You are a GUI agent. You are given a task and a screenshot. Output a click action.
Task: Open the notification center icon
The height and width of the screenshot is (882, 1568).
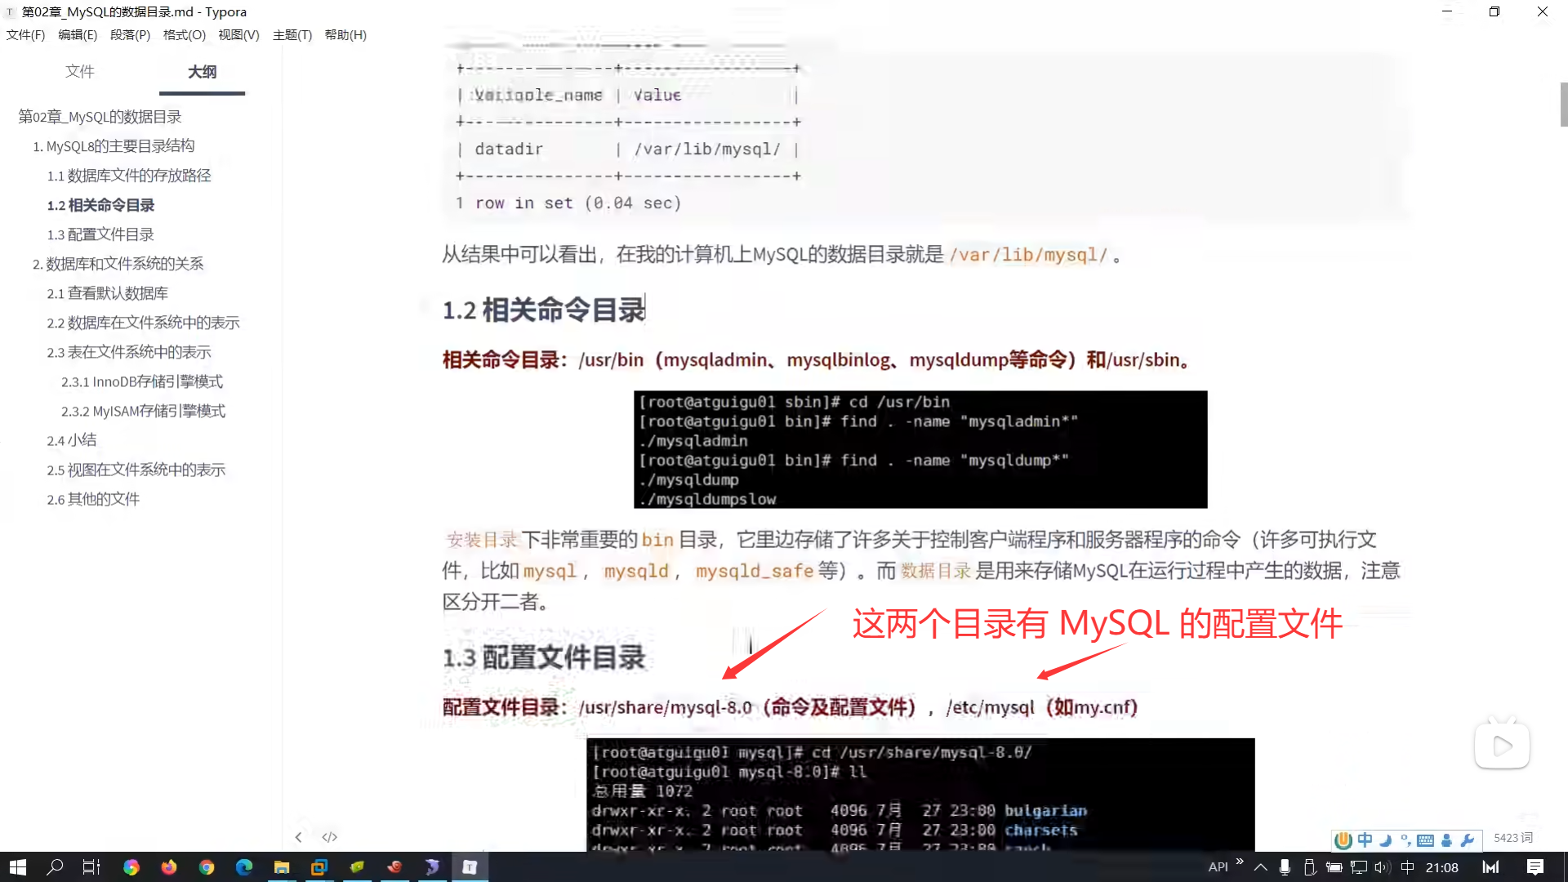pos(1535,867)
